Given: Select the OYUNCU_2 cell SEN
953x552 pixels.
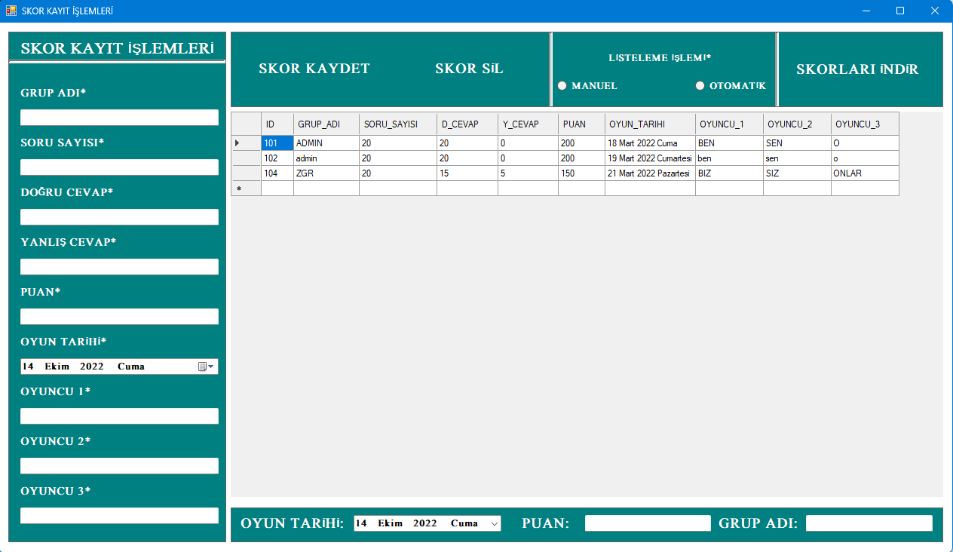Looking at the screenshot, I should tap(797, 143).
